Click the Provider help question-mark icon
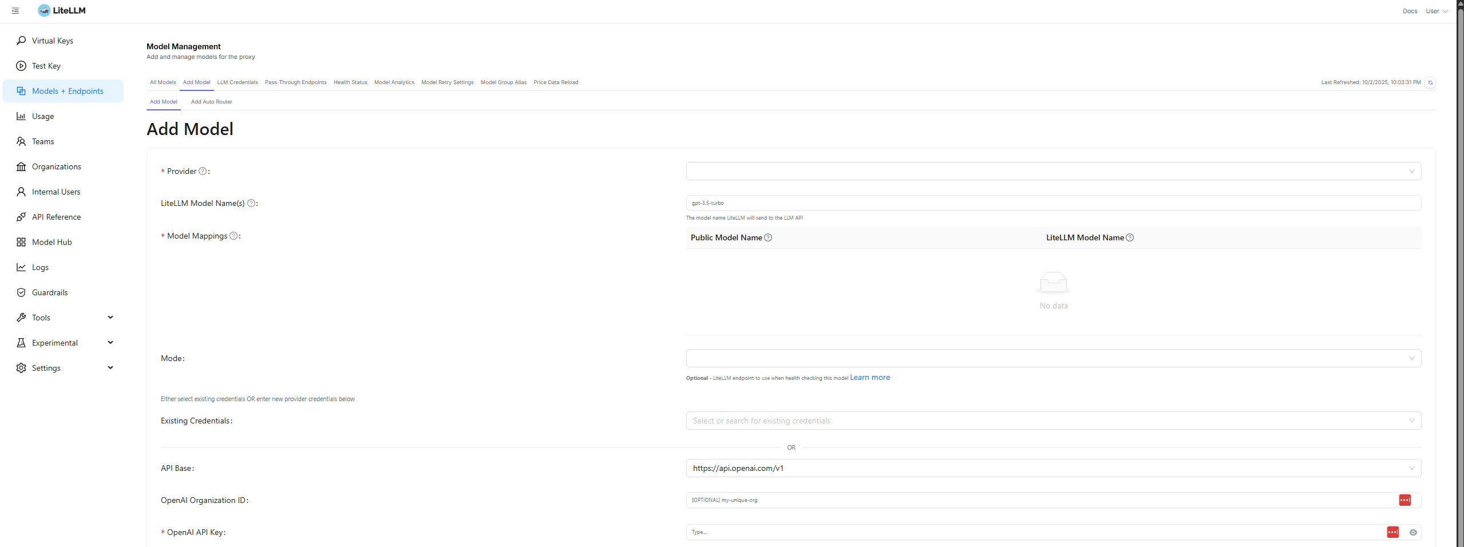Screen dimensions: 1464x547 coord(203,171)
